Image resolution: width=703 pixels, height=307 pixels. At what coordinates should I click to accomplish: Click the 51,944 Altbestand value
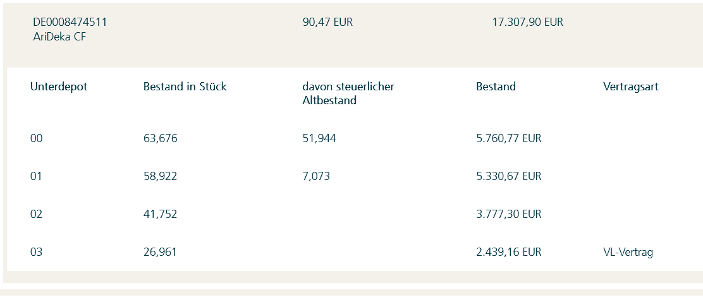pyautogui.click(x=319, y=138)
